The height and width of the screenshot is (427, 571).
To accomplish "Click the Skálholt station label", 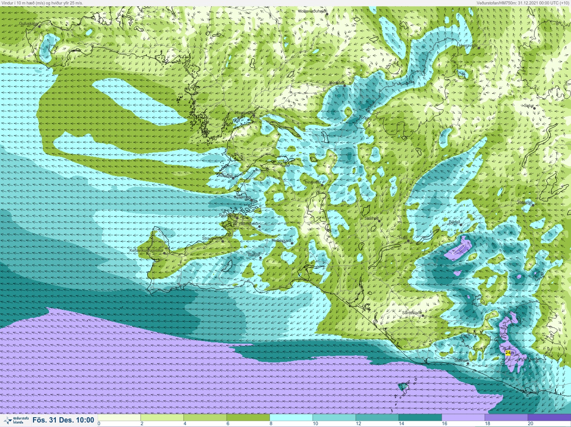I will pyautogui.click(x=371, y=218).
